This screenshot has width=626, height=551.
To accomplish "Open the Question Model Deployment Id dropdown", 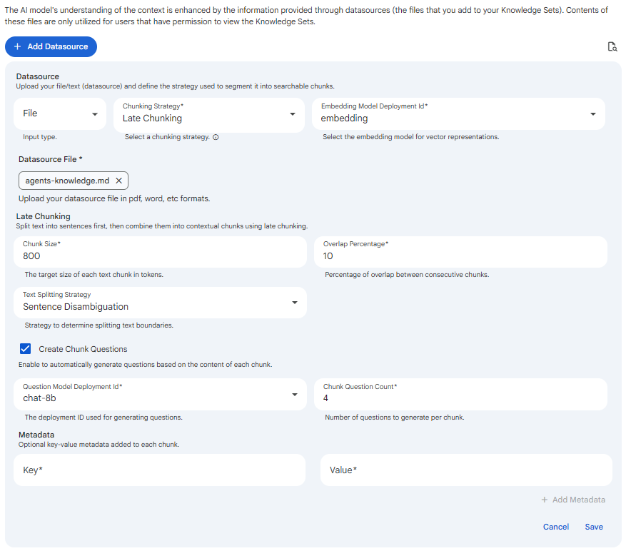I will [x=160, y=394].
